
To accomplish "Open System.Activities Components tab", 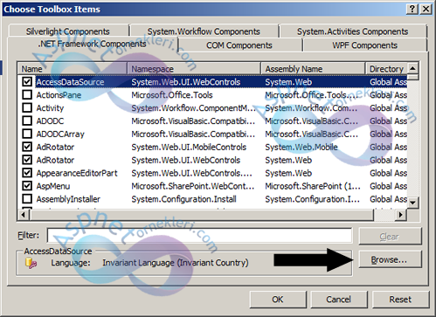I will 352,31.
